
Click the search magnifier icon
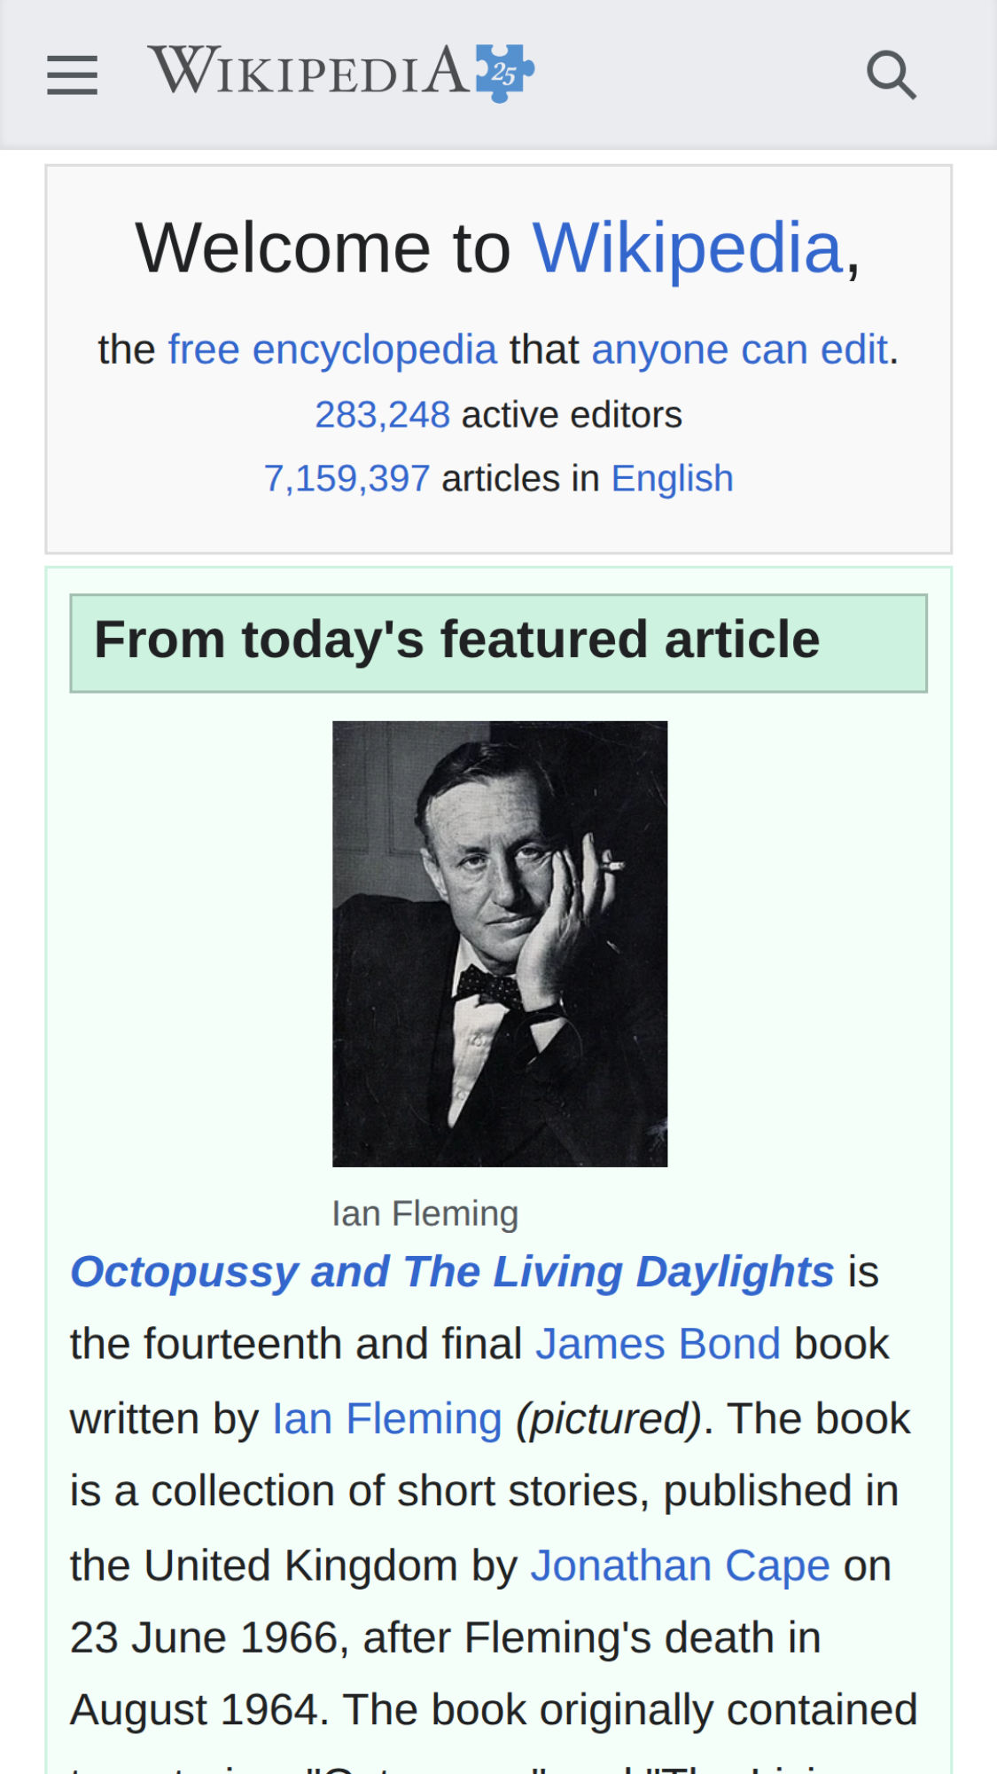coord(892,75)
